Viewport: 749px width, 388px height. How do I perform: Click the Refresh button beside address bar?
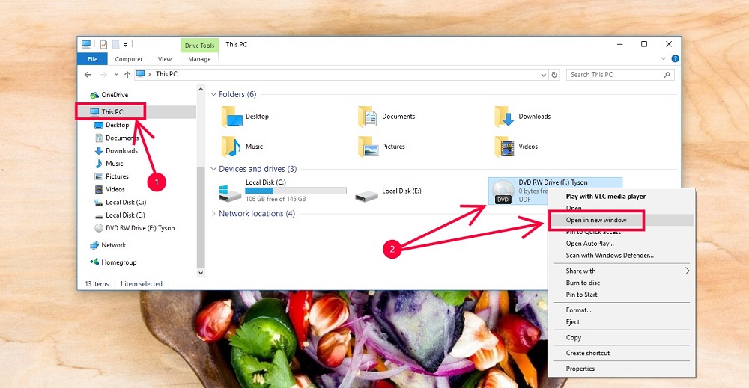(x=554, y=75)
